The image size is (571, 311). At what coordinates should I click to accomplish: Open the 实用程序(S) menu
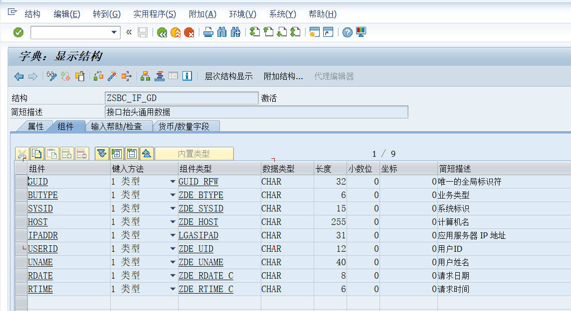155,14
